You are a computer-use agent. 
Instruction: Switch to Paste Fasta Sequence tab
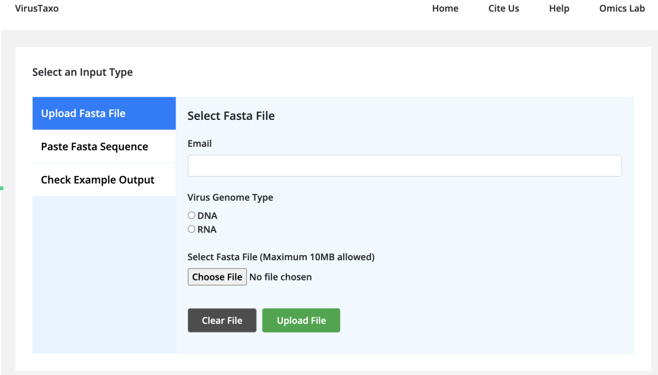tap(104, 147)
